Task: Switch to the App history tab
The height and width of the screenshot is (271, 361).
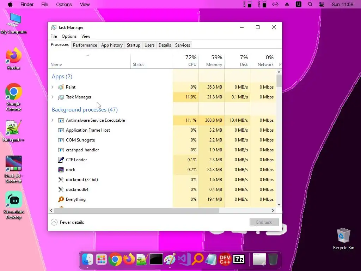Action: 112,45
